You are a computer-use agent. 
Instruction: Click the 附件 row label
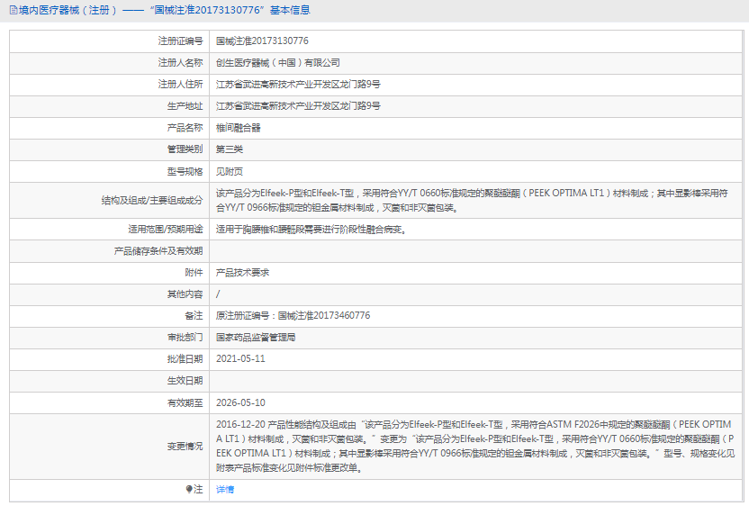pyautogui.click(x=194, y=272)
